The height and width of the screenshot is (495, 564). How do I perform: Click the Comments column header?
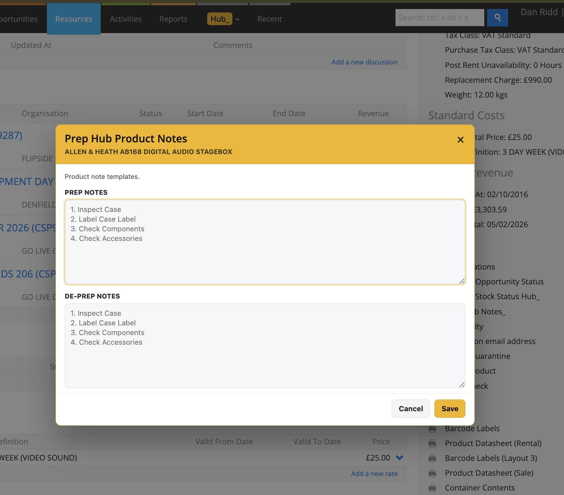click(233, 45)
